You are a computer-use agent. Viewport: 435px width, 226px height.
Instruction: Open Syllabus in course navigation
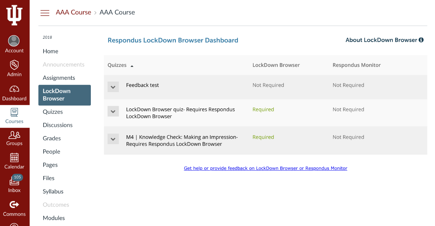[x=53, y=192]
